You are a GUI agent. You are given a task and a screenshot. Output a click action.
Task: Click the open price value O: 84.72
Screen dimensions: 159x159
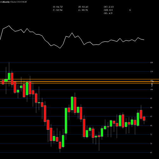[58, 7]
